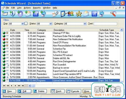Click the More... button

[x=87, y=91]
